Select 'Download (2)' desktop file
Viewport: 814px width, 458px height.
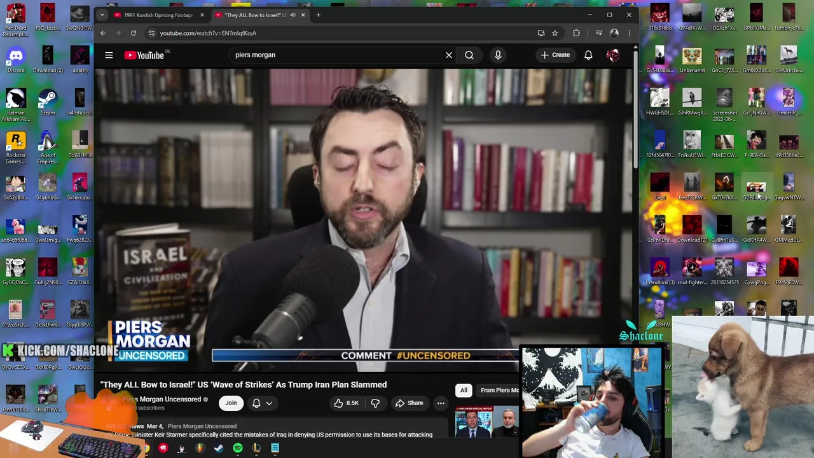(48, 59)
